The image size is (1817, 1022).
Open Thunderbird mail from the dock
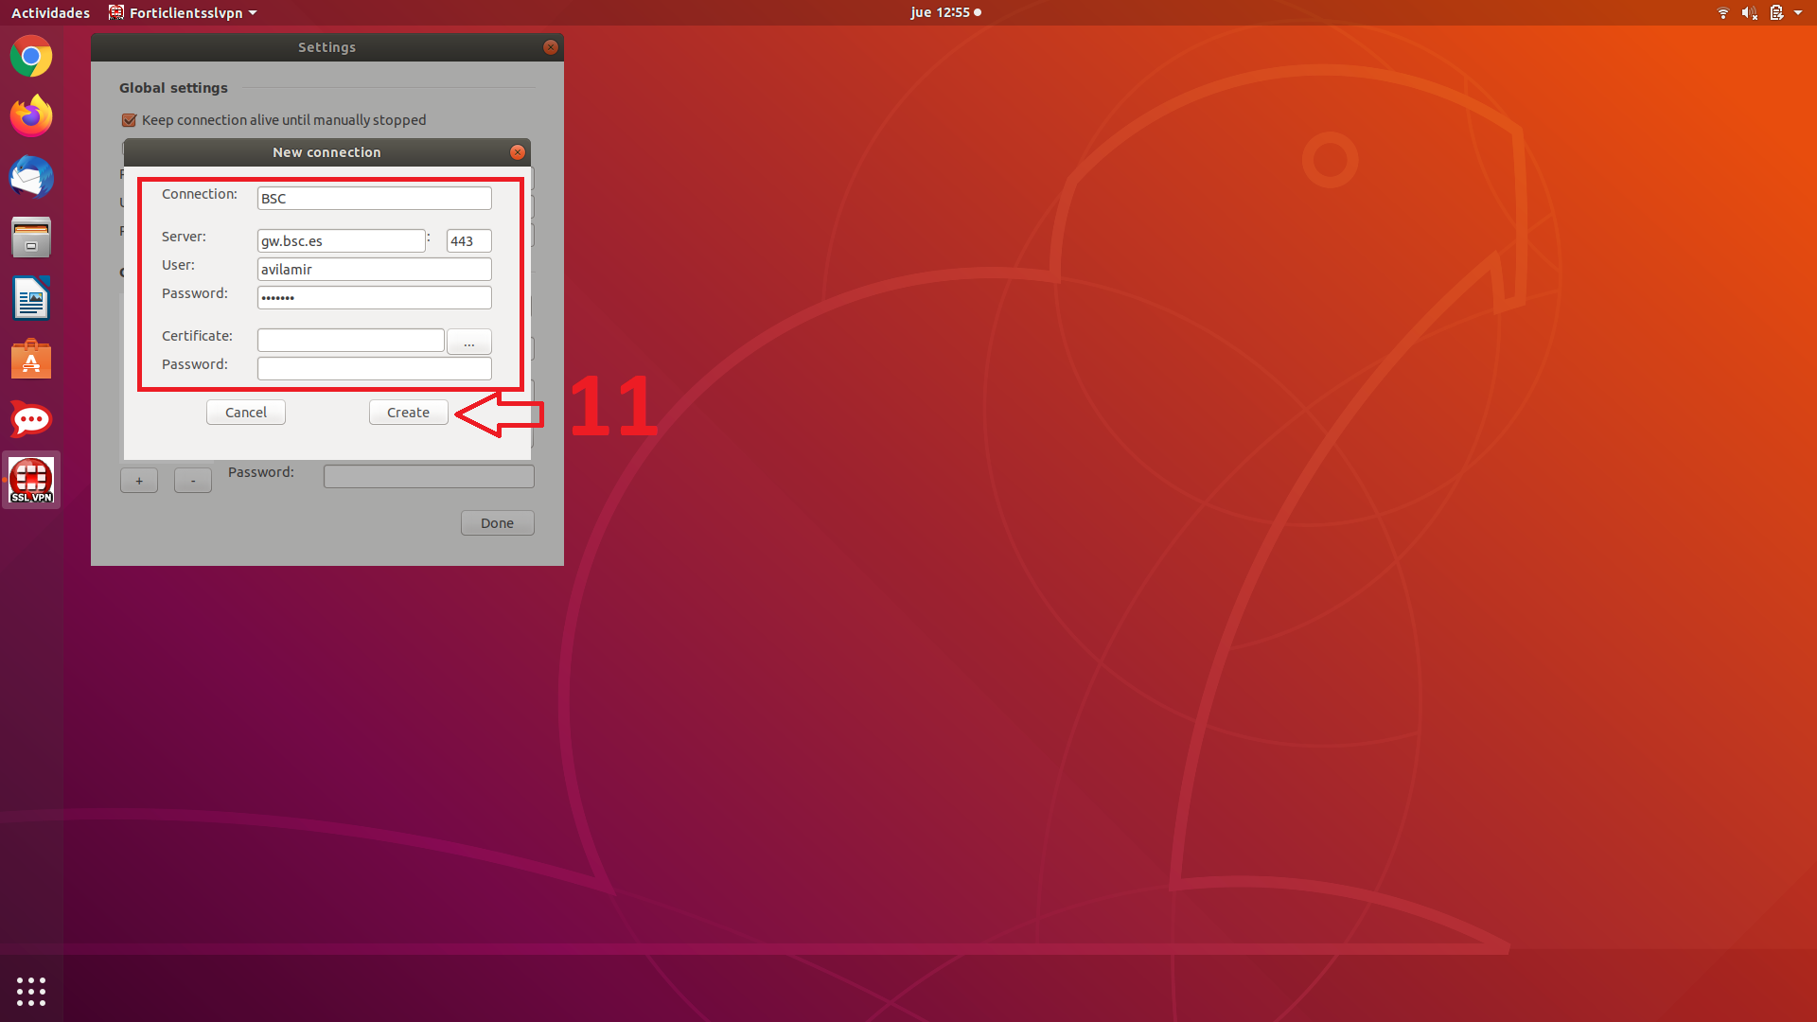(31, 177)
